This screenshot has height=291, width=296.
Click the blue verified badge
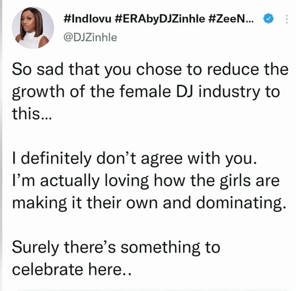click(x=268, y=18)
